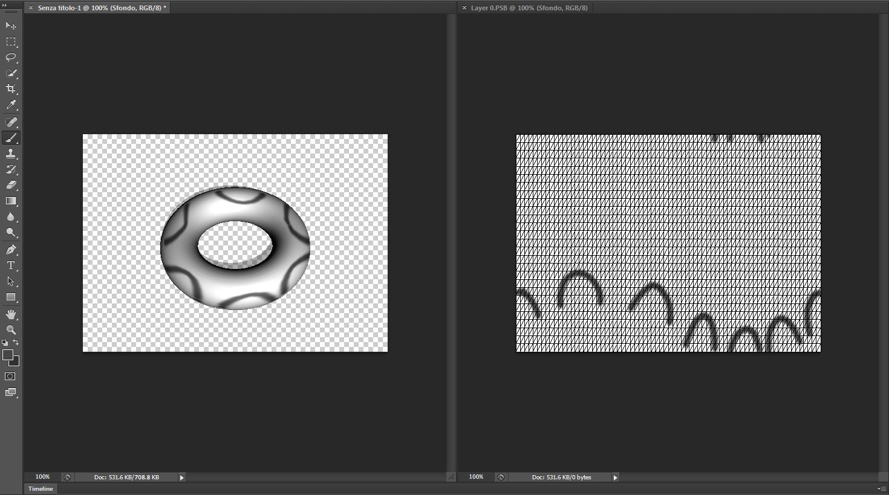This screenshot has width=889, height=495.
Task: Select the Hand tool
Action: (11, 314)
